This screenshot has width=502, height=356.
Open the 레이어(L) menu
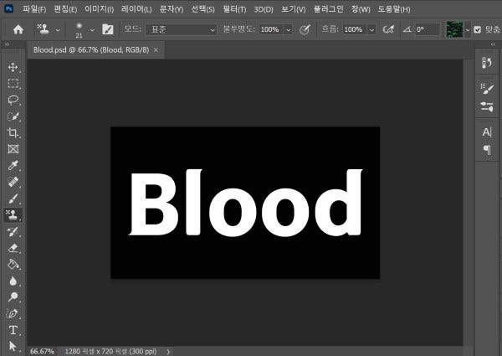[136, 9]
